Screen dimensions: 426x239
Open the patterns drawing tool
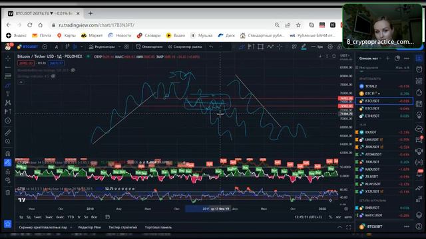click(x=8, y=103)
